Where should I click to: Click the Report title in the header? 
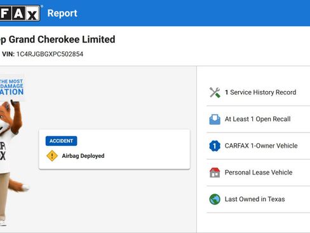(x=62, y=13)
